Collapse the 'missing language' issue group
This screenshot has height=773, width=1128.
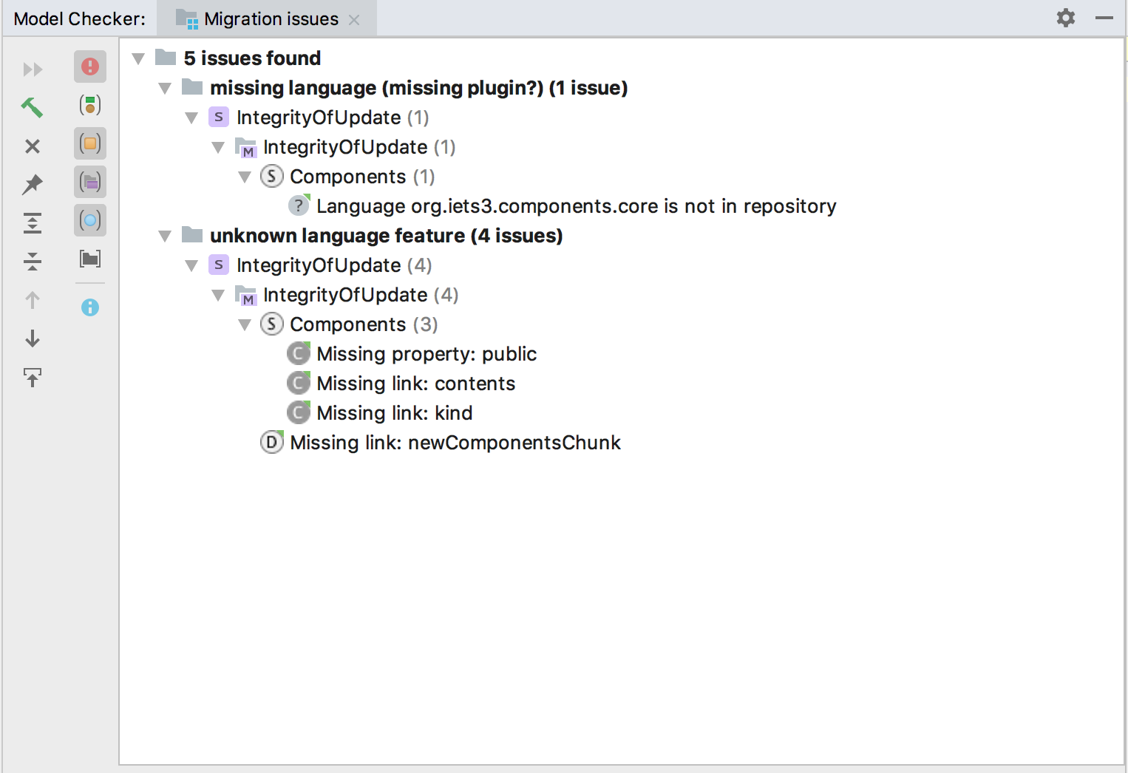(x=165, y=88)
